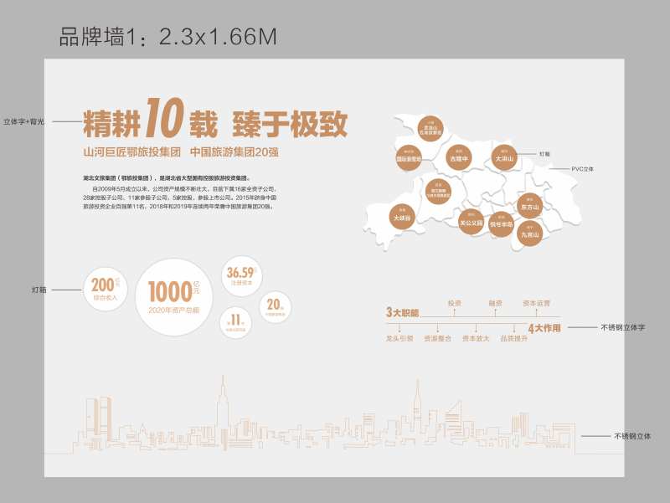Expand the 资本运营 branch on the timeline
Image resolution: width=670 pixels, height=503 pixels.
click(x=536, y=302)
